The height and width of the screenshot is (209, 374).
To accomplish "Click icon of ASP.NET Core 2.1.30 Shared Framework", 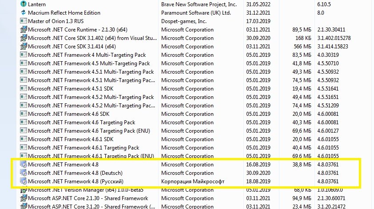I will tap(24, 198).
